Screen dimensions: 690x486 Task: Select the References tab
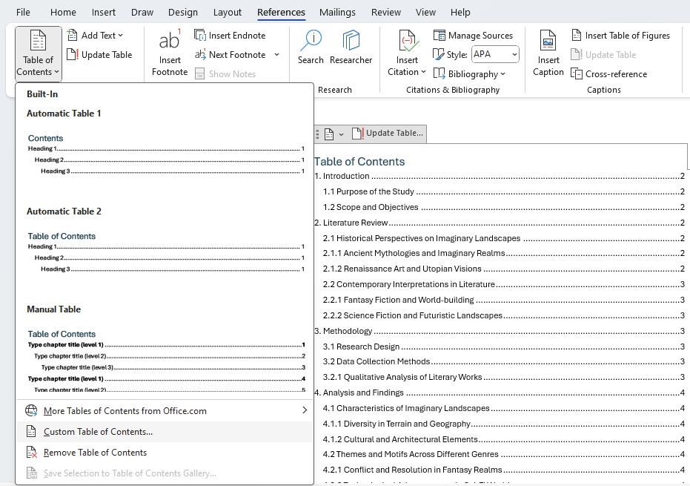tap(281, 13)
